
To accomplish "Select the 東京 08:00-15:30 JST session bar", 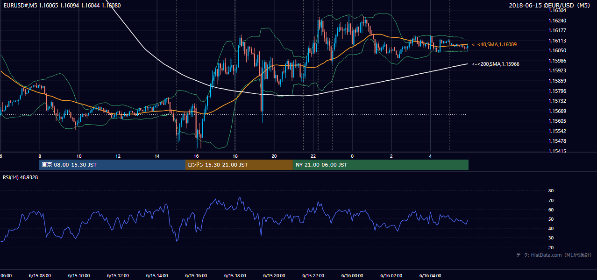I will (x=112, y=165).
